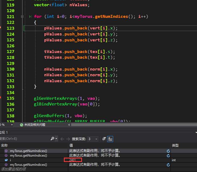The width and height of the screenshot is (197, 172).
Task: Open the editor zoom percentage dropdown
Action: [x=12, y=125]
